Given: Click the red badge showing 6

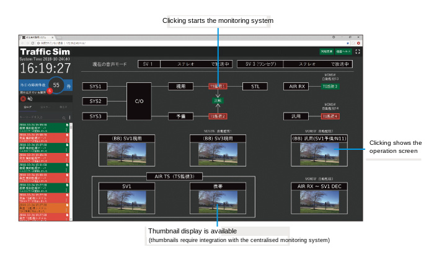Looking at the screenshot, I should (50, 90).
